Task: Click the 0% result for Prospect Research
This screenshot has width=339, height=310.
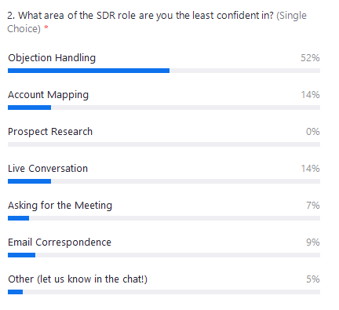Action: pyautogui.click(x=313, y=132)
